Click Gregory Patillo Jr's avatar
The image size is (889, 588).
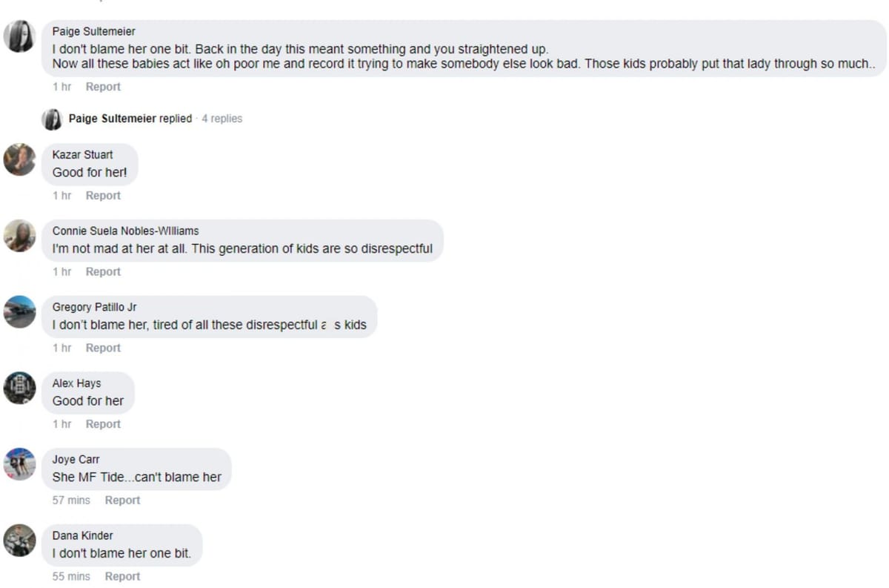(19, 312)
